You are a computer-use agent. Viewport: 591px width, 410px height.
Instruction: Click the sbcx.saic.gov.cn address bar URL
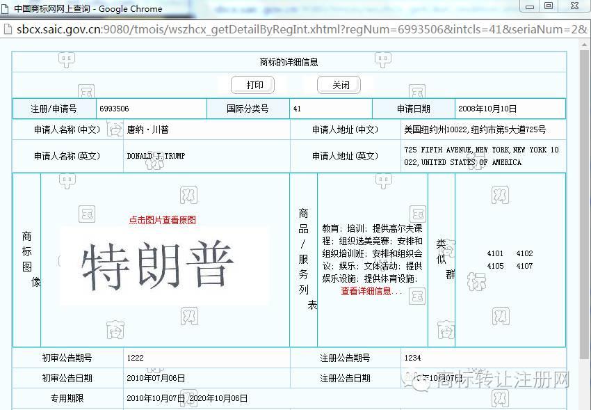pyautogui.click(x=278, y=29)
